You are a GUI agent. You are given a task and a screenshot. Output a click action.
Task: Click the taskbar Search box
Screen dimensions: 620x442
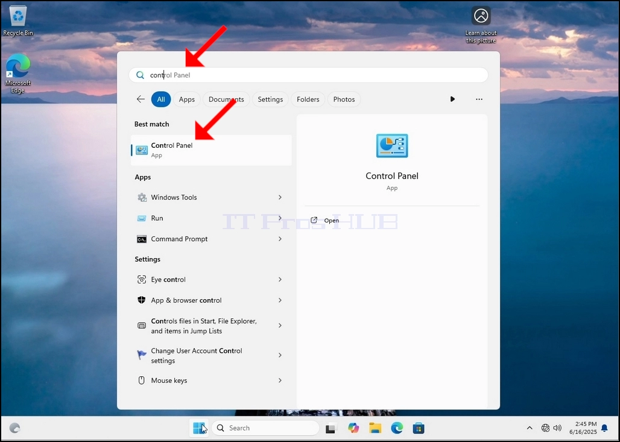tap(265, 428)
